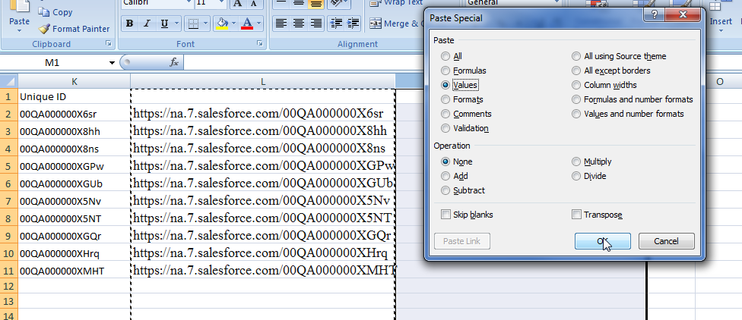Select the column L header
Screen dimensions: 742x320
click(263, 81)
